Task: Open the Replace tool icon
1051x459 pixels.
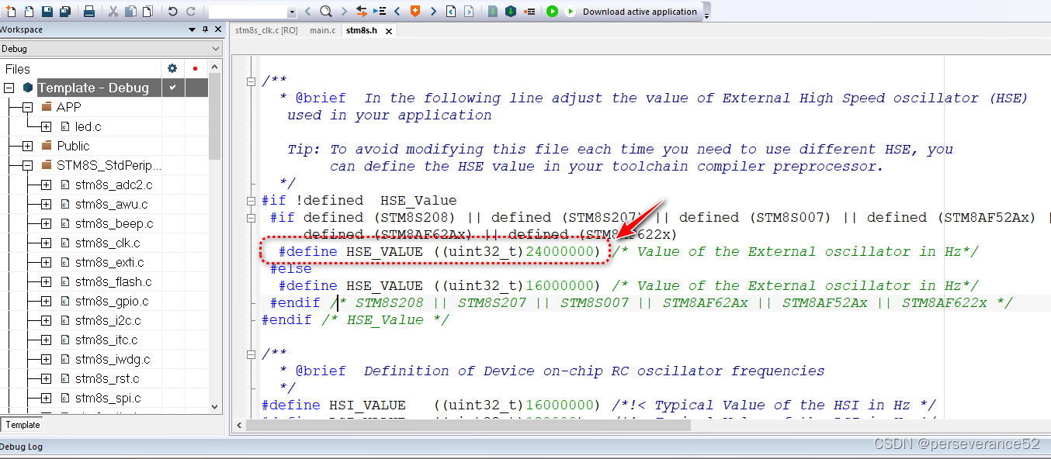Action: (x=362, y=12)
